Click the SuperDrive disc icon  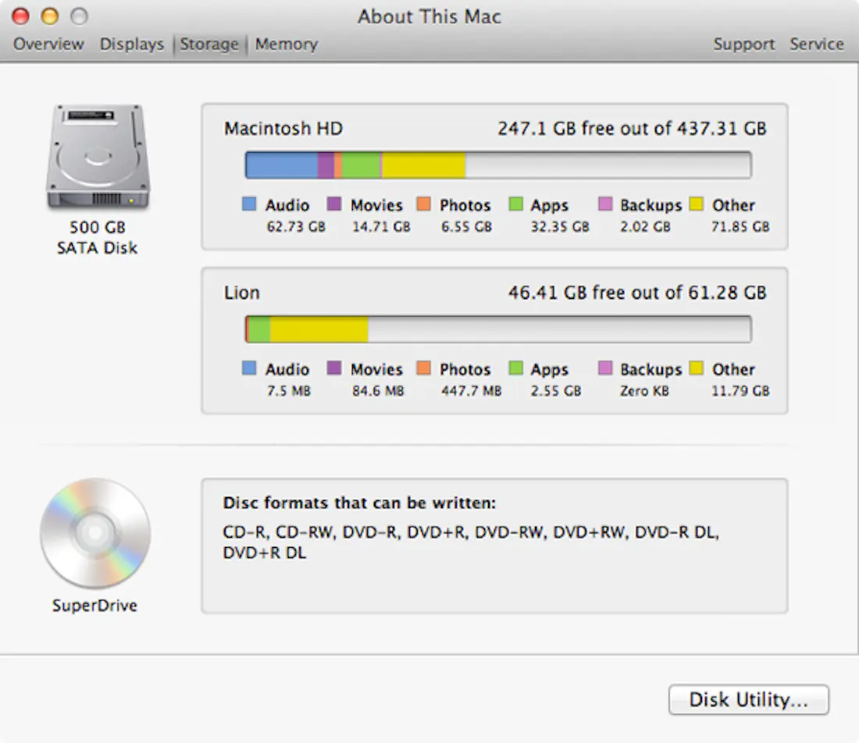95,533
